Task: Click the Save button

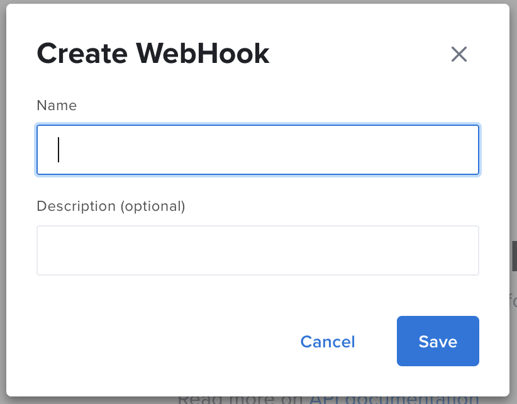Action: [438, 341]
